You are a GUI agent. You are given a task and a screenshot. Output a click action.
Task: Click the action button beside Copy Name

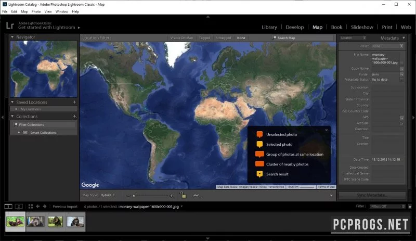click(401, 69)
